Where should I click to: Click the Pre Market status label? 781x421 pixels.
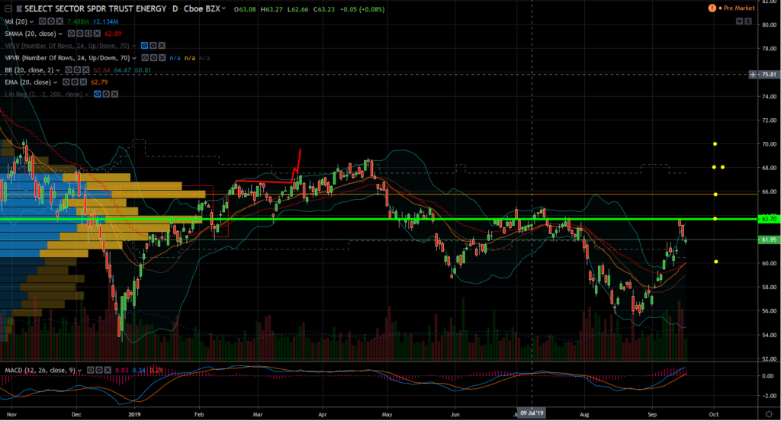739,8
